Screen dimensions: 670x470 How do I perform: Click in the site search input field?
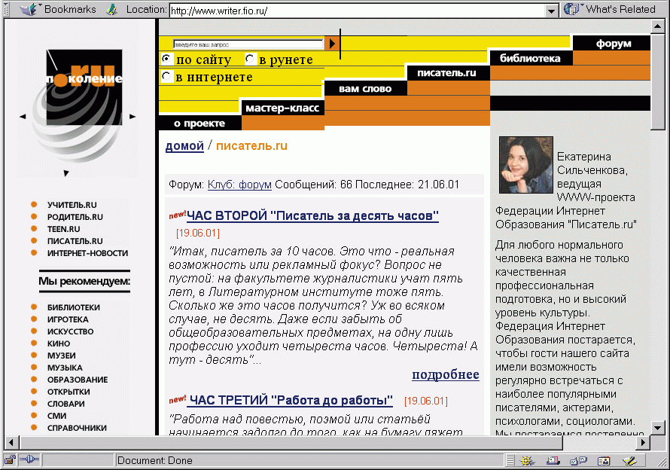[248, 44]
